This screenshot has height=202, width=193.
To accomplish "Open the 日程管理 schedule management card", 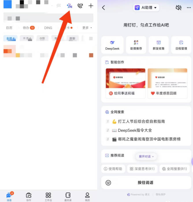I will point(181,45).
